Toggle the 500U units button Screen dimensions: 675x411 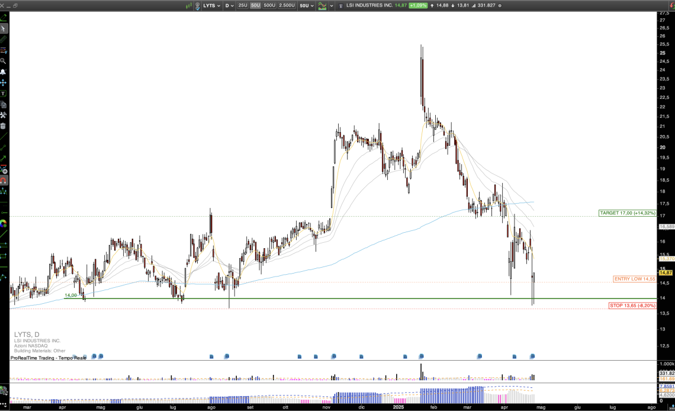pos(269,5)
